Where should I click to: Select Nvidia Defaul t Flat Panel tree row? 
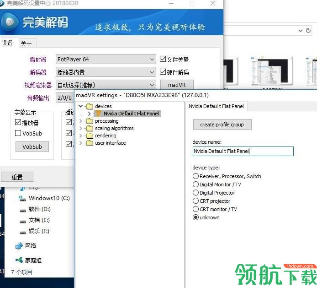128,114
